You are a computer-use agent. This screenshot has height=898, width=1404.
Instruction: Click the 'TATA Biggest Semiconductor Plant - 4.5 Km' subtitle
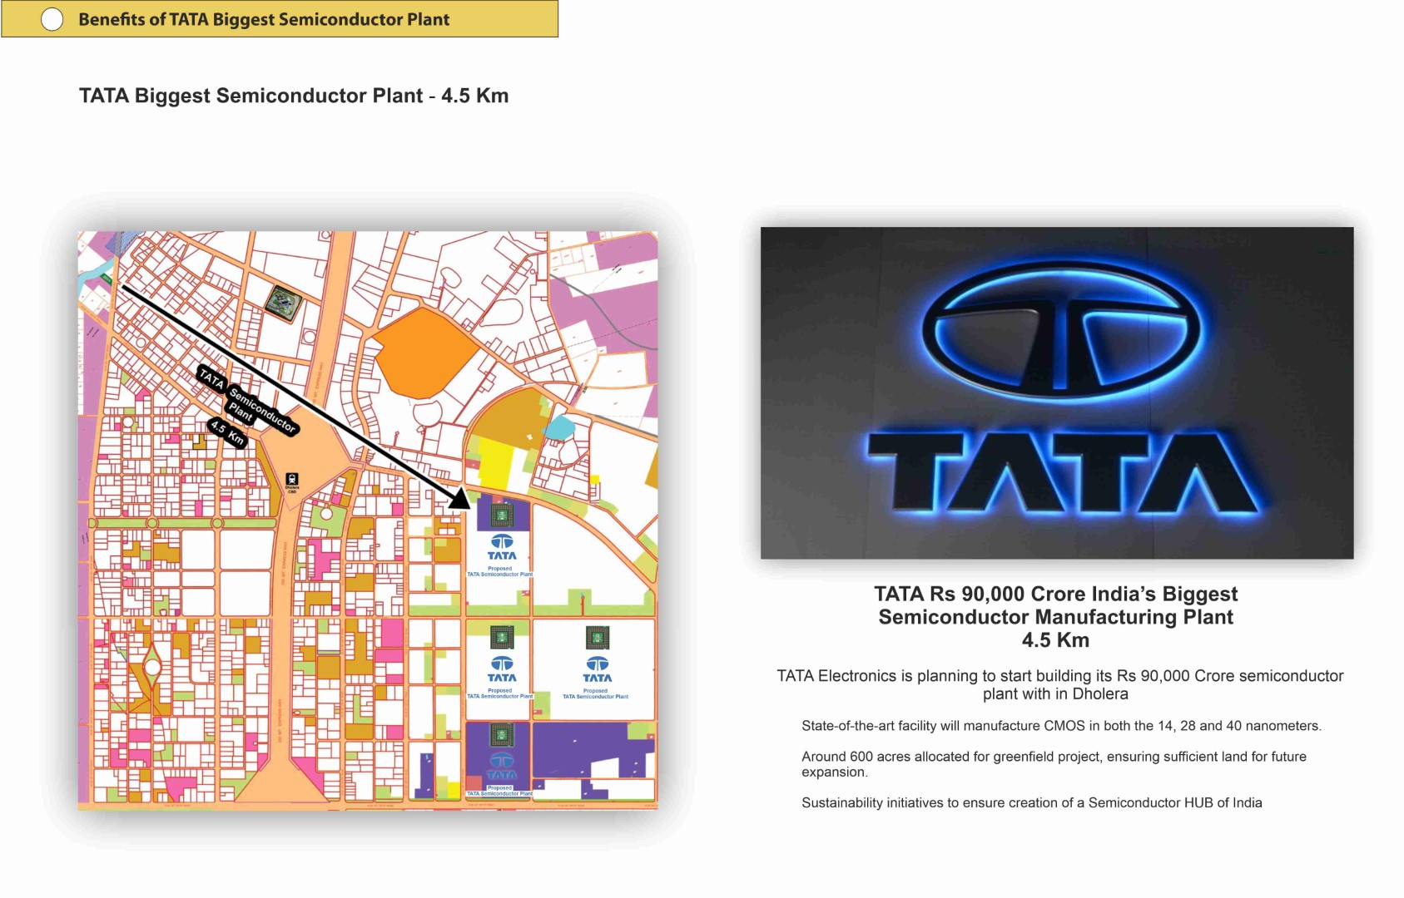click(x=294, y=96)
